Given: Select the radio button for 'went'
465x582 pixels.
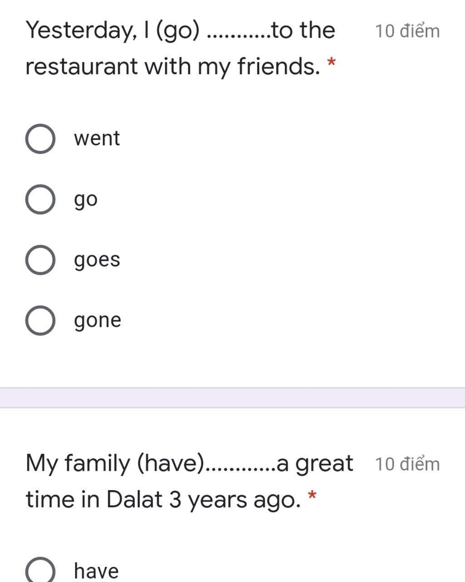Looking at the screenshot, I should coord(40,139).
